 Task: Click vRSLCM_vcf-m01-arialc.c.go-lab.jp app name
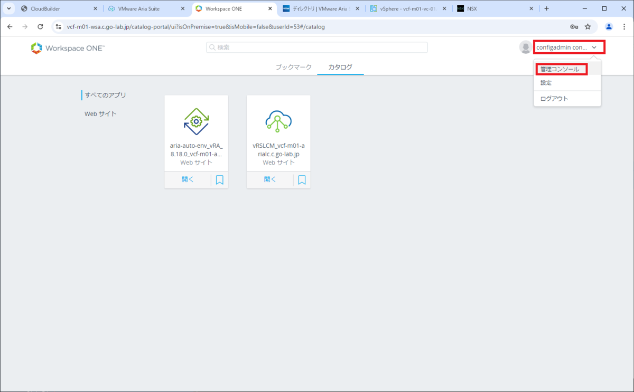(278, 150)
